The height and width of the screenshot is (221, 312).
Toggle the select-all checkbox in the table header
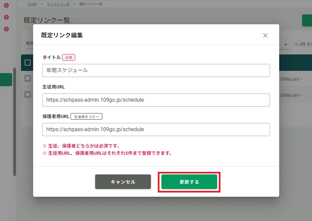[x=28, y=63]
